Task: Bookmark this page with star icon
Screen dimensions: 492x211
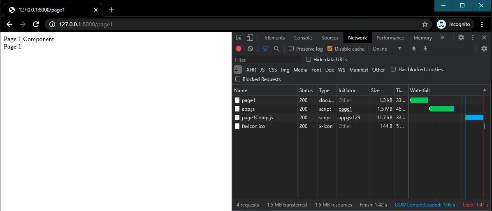Action: [x=425, y=24]
